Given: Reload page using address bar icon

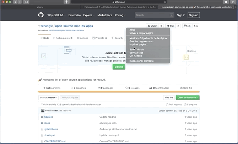Looking at the screenshot, I should coord(165,2).
